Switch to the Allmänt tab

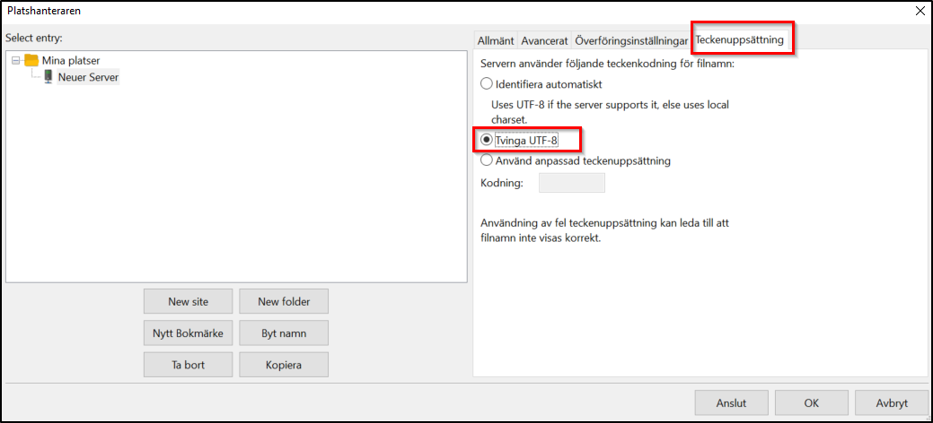pyautogui.click(x=496, y=40)
